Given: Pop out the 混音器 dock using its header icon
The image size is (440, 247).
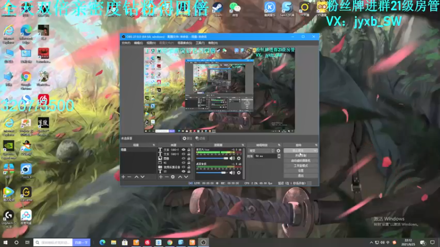Looking at the screenshot, I should (x=243, y=145).
